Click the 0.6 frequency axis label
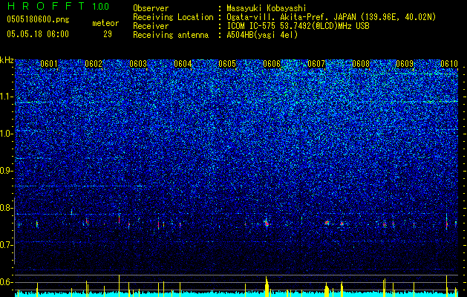The image size is (467, 297). 7,282
